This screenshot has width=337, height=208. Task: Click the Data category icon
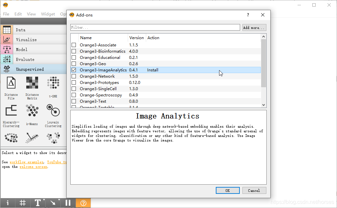(x=7, y=30)
